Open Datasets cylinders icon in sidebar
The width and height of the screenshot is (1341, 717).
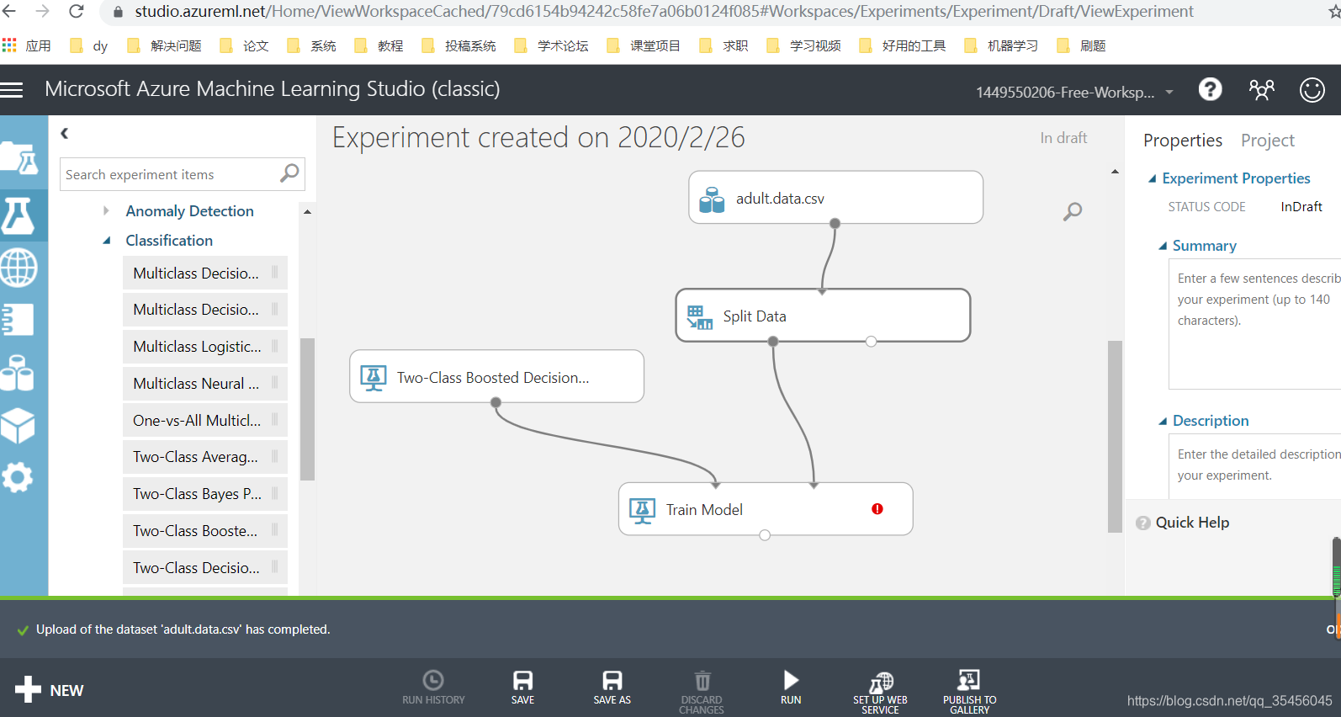click(x=19, y=373)
